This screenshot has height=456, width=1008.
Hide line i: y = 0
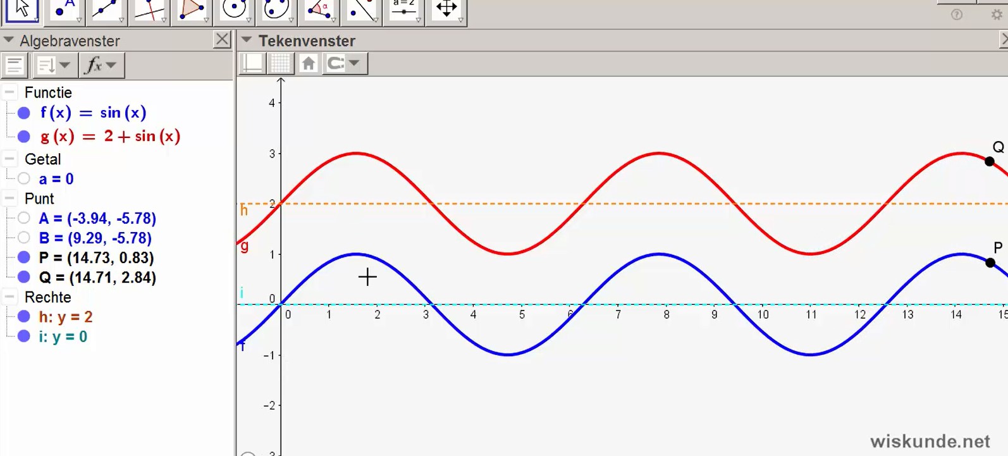click(24, 336)
